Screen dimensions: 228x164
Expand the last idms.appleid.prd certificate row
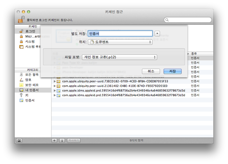point(55,95)
